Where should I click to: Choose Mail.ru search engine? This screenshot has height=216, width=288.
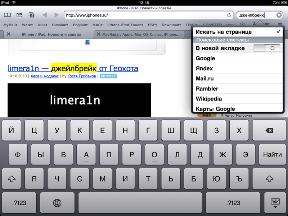238,78
